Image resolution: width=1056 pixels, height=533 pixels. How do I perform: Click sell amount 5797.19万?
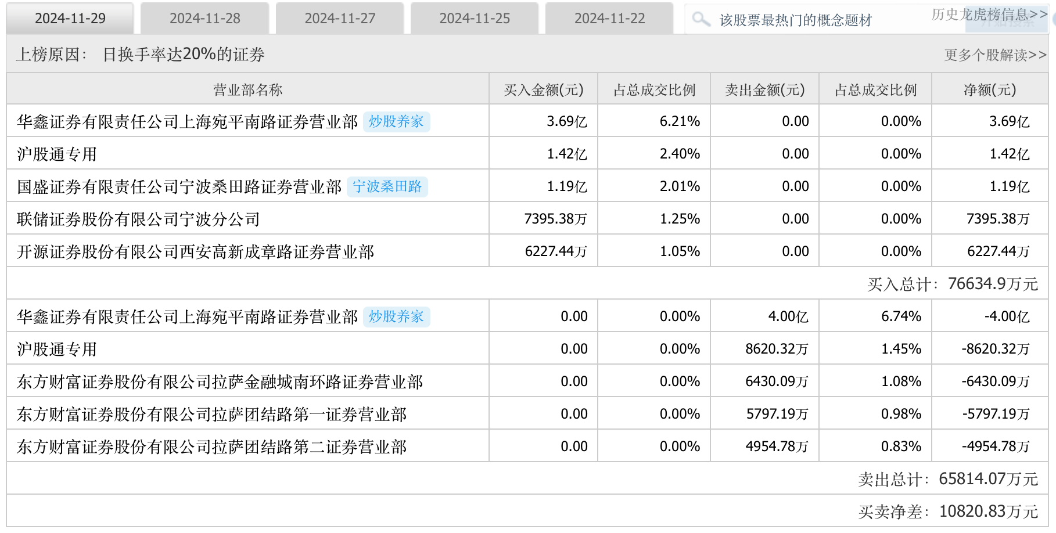[x=777, y=414]
